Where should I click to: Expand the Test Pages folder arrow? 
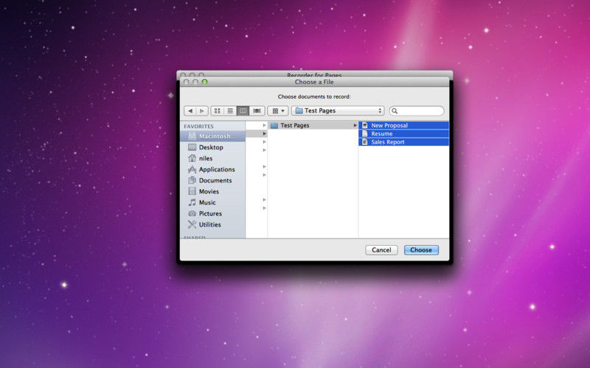(x=355, y=125)
